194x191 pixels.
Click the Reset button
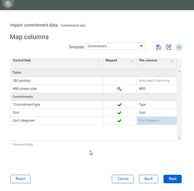coord(20,179)
